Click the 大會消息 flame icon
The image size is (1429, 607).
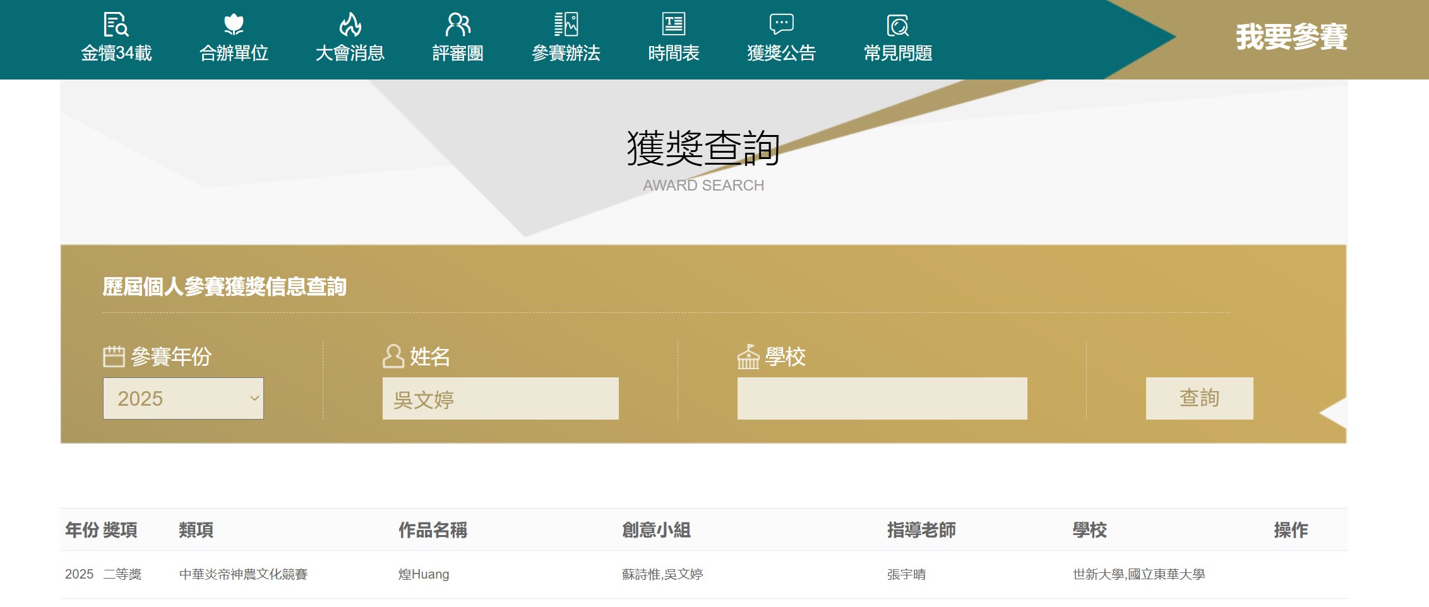350,25
